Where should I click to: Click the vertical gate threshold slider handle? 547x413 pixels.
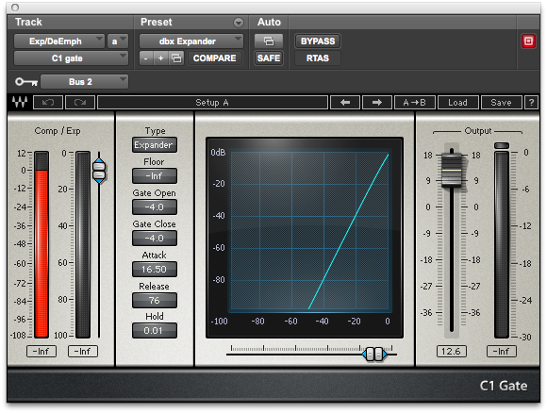point(99,171)
